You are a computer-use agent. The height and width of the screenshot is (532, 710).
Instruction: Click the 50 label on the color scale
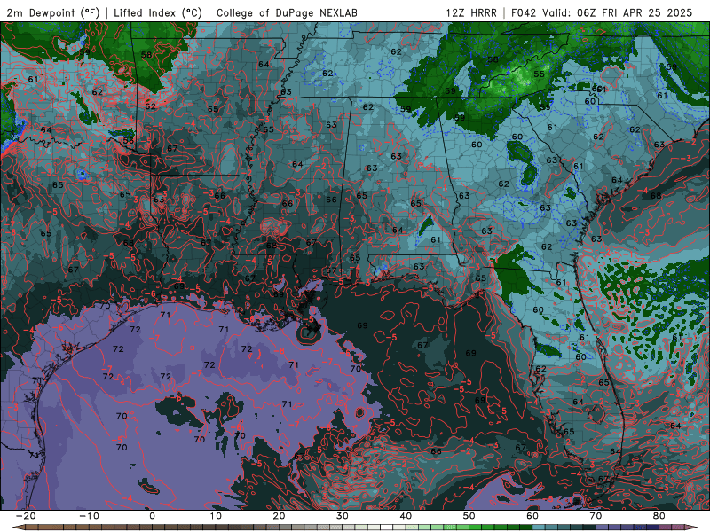click(469, 516)
